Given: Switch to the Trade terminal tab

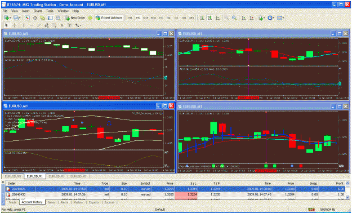Looking at the screenshot, I should [x=12, y=202].
